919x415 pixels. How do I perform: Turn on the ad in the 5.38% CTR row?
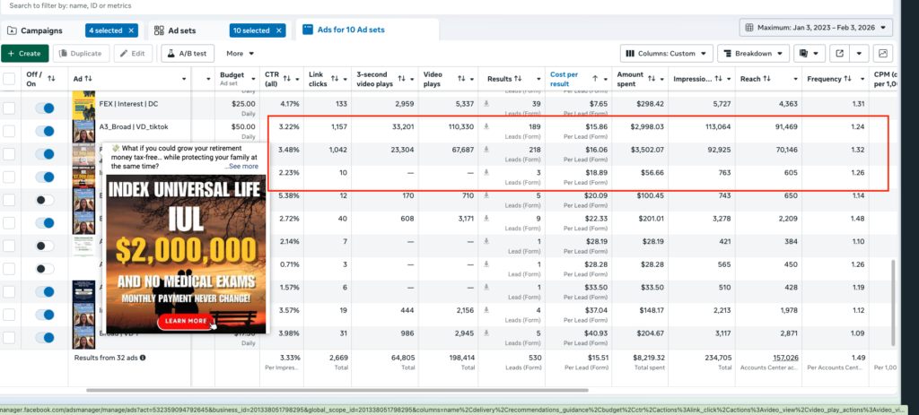45,200
